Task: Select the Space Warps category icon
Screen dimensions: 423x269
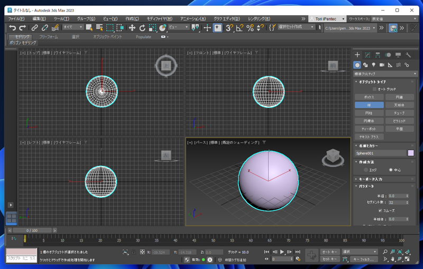Action: click(x=399, y=65)
